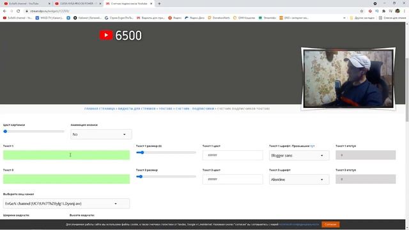Open the QIWI Кошелек bookmark

(x=244, y=18)
